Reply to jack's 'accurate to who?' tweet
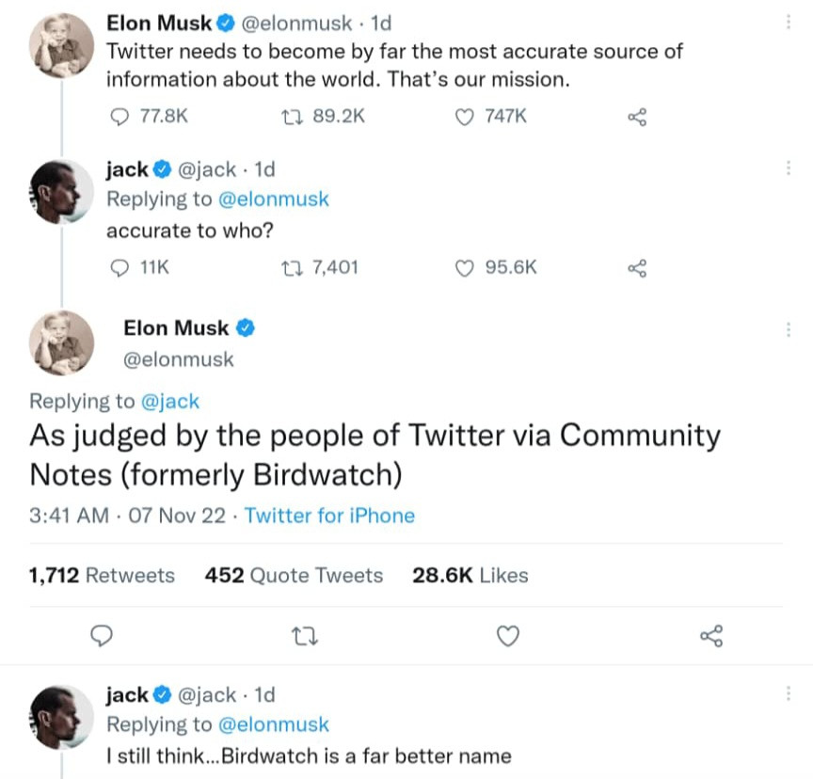813x779 pixels. 120,267
